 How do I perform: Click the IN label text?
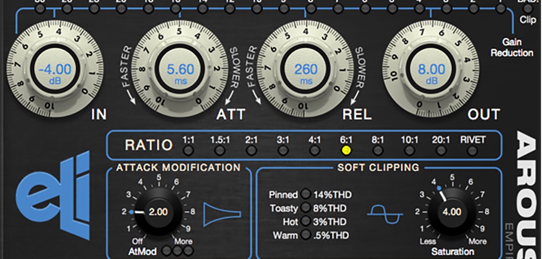point(99,114)
